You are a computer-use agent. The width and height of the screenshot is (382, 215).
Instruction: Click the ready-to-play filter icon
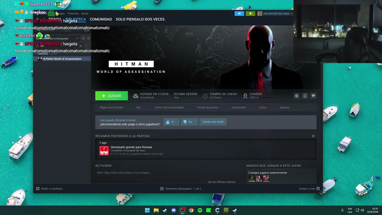point(88,38)
